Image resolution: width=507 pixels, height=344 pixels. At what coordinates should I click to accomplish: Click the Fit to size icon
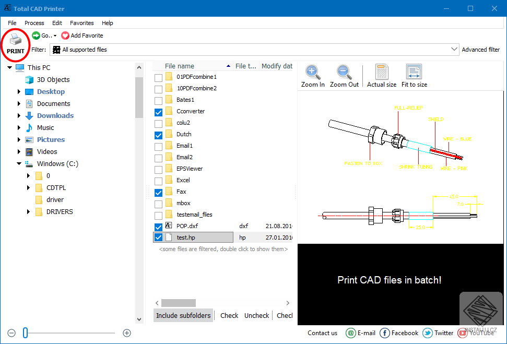414,72
